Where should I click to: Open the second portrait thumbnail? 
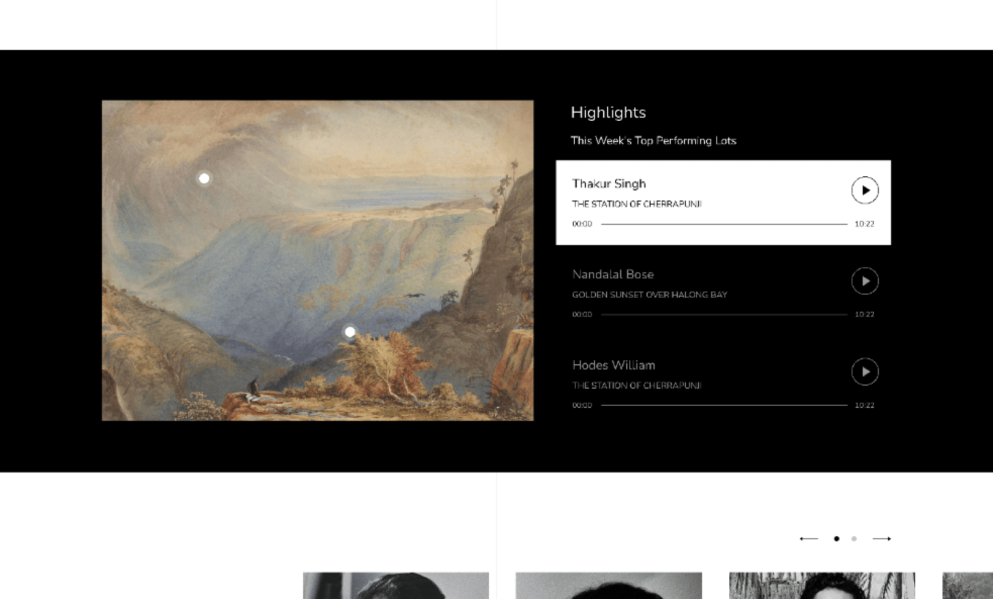click(x=609, y=585)
